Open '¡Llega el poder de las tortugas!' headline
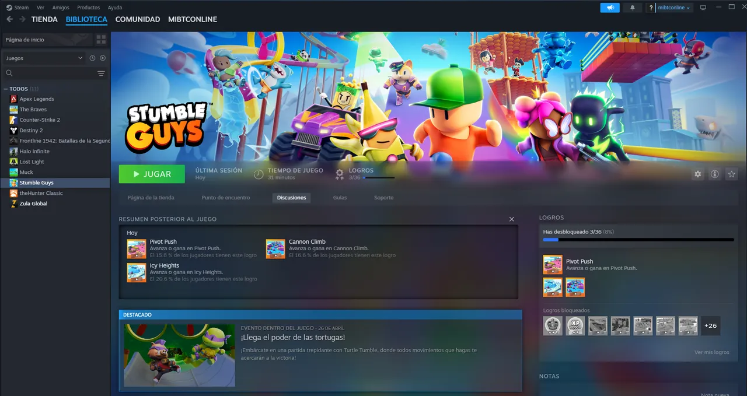This screenshot has width=747, height=396. 293,338
